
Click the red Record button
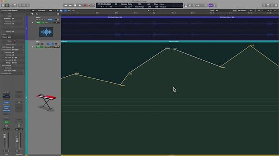[85, 6]
